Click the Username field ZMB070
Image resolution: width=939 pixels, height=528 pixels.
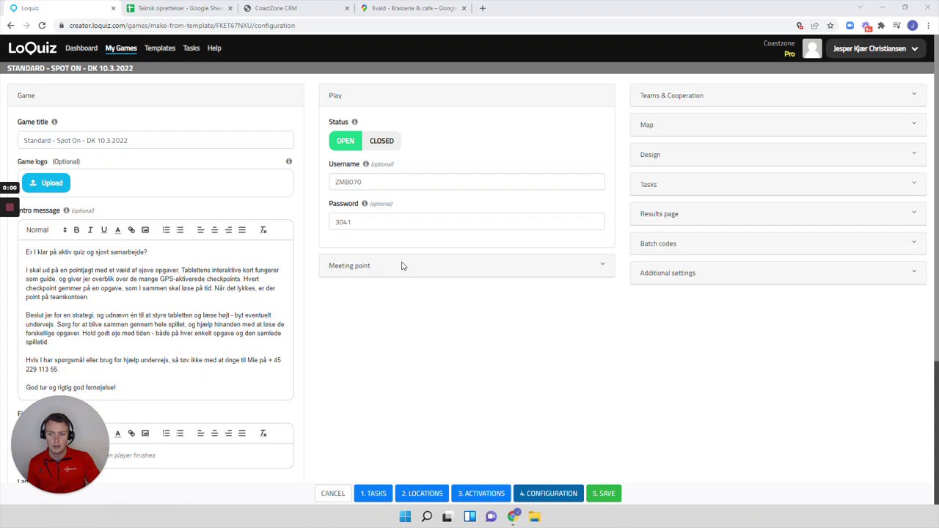pos(467,182)
